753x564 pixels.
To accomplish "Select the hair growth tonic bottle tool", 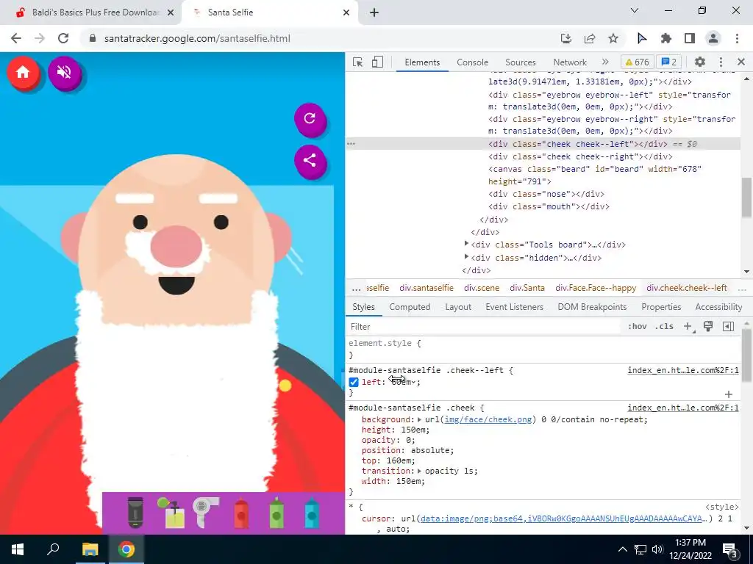I will 171,513.
